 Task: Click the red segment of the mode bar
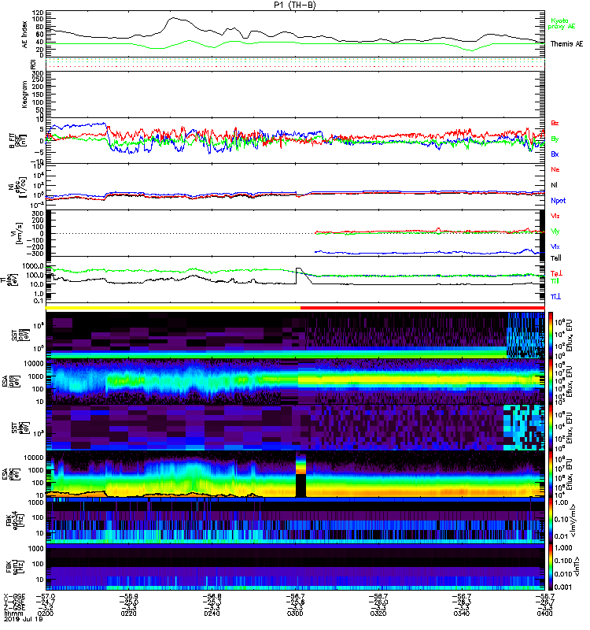click(422, 308)
